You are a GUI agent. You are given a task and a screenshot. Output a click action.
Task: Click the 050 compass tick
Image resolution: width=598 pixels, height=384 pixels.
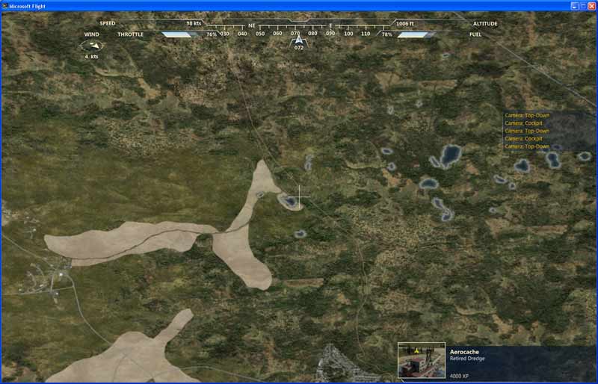pyautogui.click(x=260, y=34)
